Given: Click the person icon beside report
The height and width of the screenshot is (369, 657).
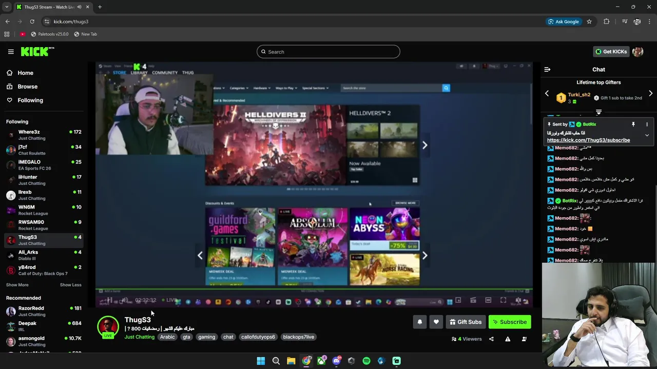Looking at the screenshot, I should (524, 339).
